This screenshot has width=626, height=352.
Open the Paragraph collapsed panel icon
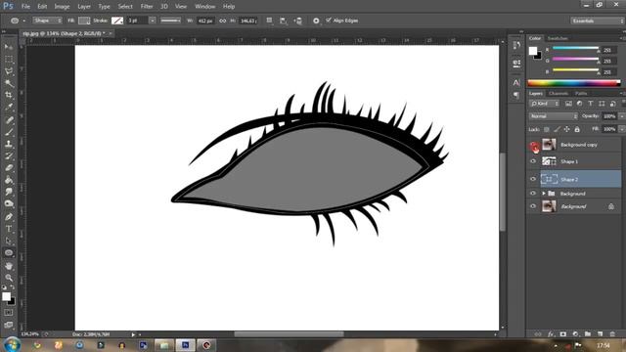(x=516, y=95)
